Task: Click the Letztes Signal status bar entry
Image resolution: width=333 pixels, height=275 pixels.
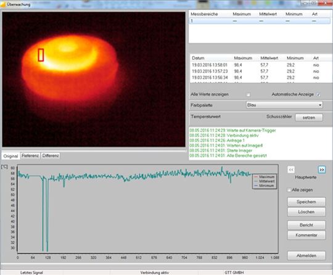Action: (31, 273)
